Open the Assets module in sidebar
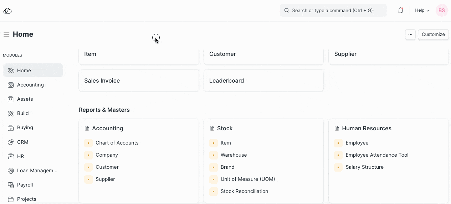 [25, 99]
